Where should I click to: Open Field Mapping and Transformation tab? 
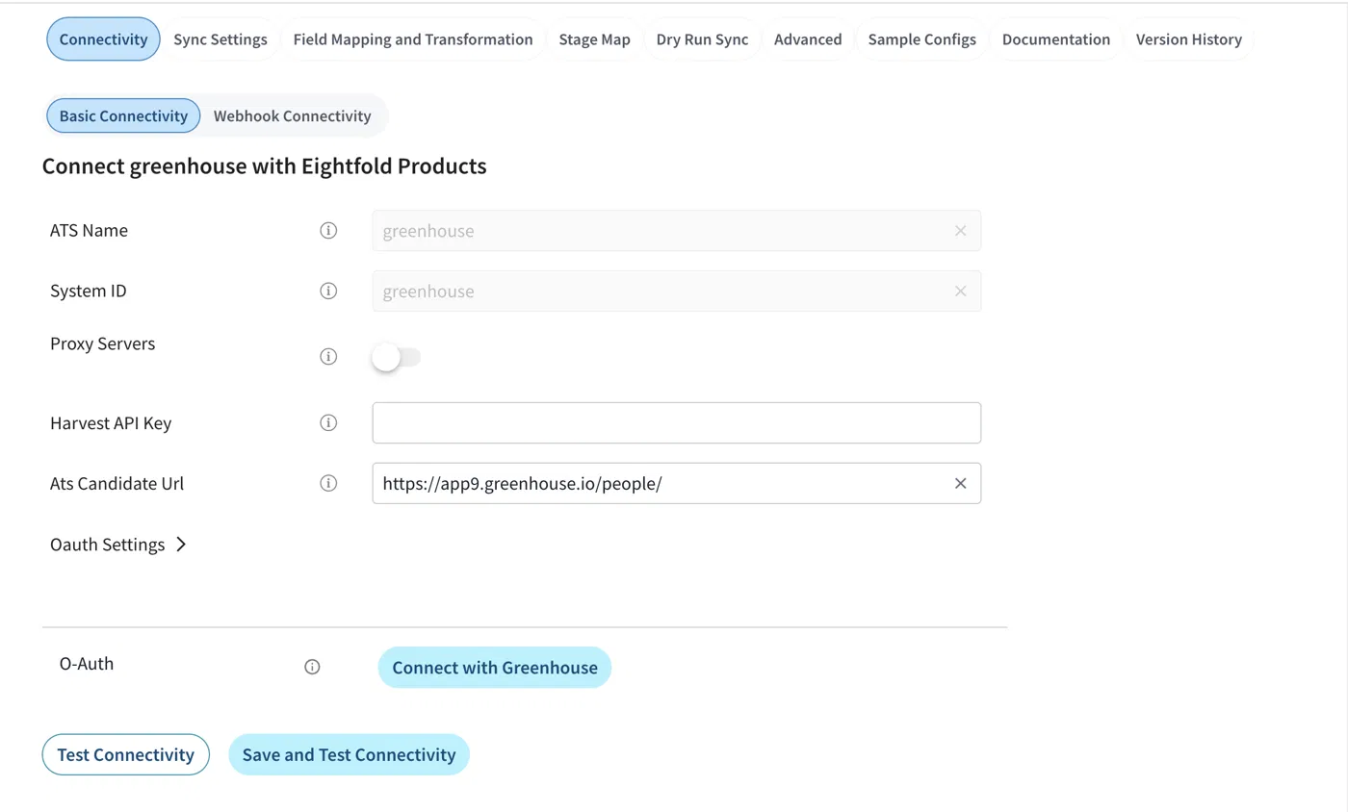tap(413, 39)
